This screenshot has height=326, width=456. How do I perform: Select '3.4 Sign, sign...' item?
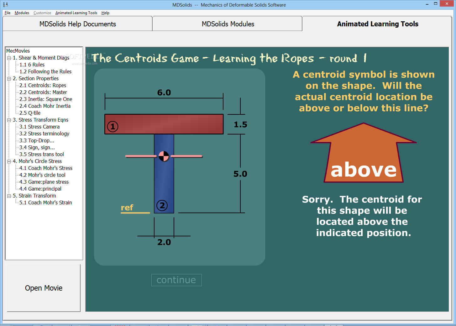click(x=37, y=147)
